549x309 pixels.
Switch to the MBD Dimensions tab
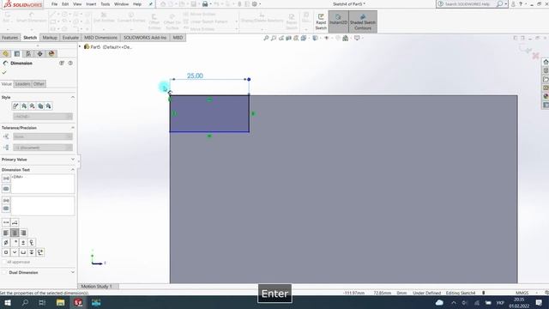coord(101,38)
